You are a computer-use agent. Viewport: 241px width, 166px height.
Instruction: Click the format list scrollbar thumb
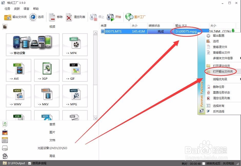click(x=95, y=60)
